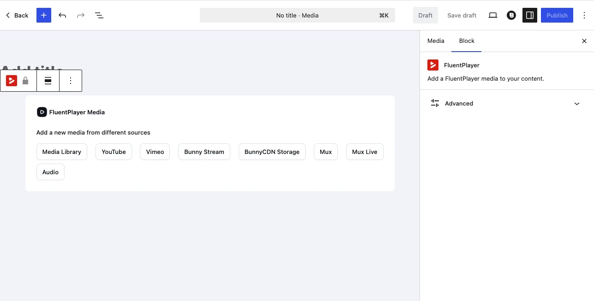This screenshot has height=301, width=594.
Task: Open command palette via No title · Media
Action: tap(297, 15)
